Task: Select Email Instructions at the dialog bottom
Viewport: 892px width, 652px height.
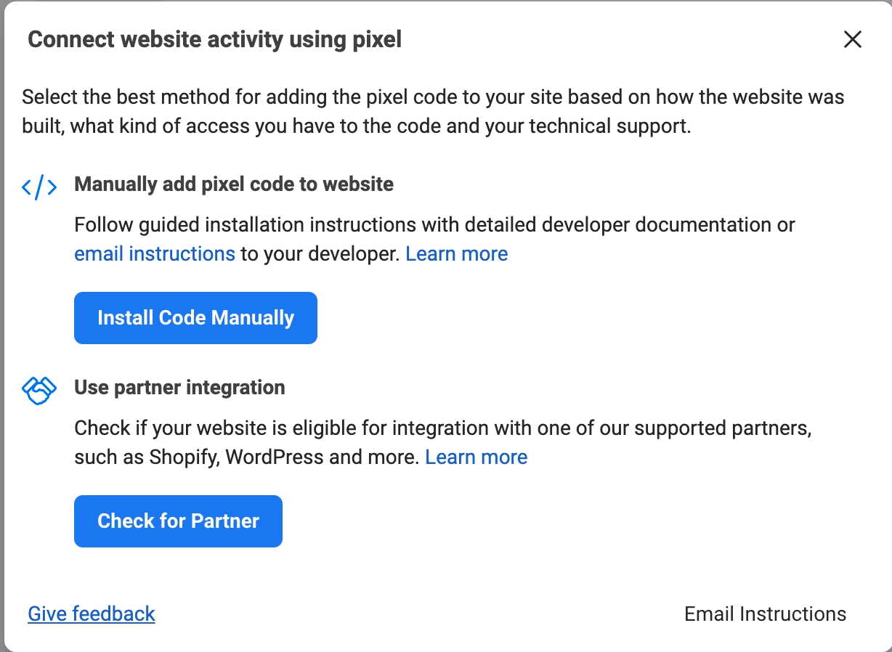Action: 765,614
